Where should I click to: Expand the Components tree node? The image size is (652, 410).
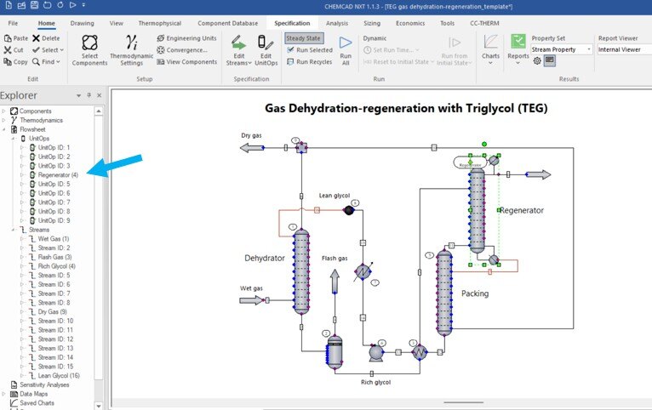pos(3,111)
